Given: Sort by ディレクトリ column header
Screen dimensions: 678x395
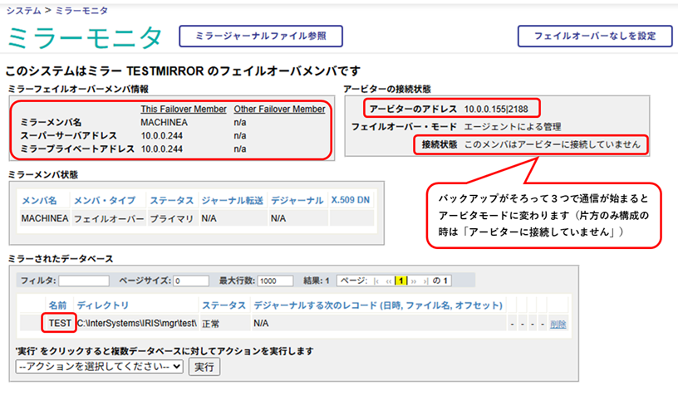Looking at the screenshot, I should (x=103, y=305).
